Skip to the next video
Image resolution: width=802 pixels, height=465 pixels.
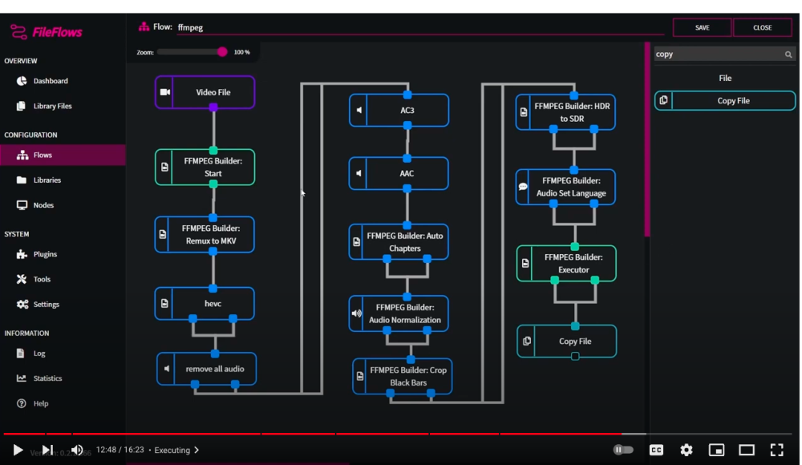47,450
